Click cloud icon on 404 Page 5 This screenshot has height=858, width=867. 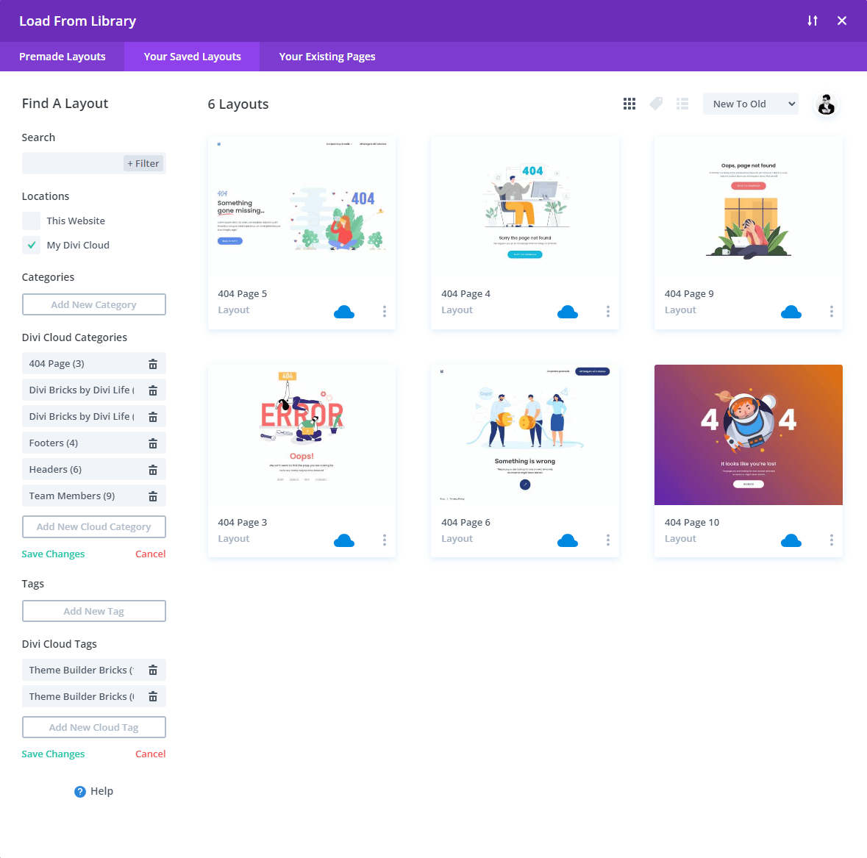click(344, 312)
